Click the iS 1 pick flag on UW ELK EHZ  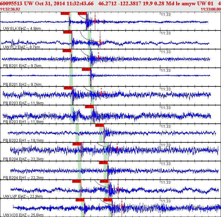[x=82, y=13]
